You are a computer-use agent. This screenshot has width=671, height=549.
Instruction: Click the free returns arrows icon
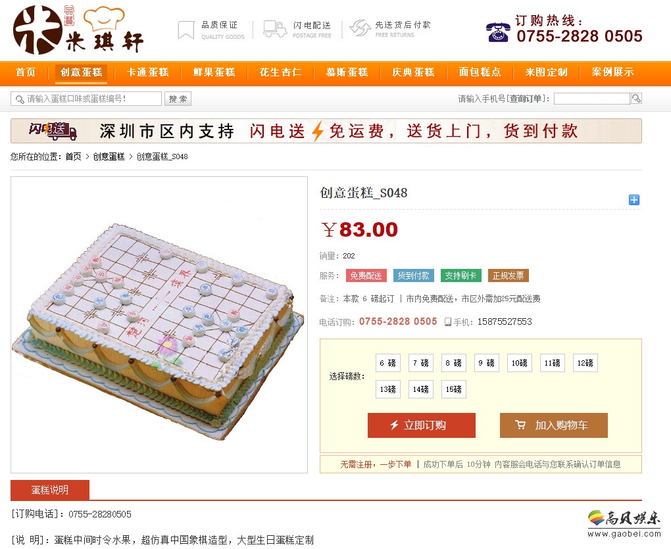[360, 28]
